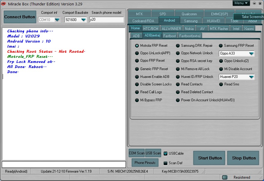
Task: Toggle the USBCable checkbox
Action: pyautogui.click(x=165, y=153)
